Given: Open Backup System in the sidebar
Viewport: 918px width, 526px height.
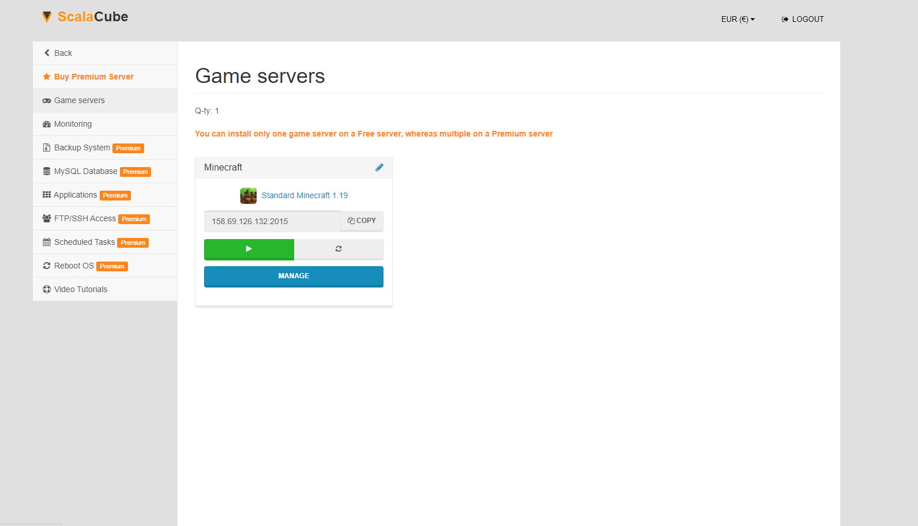Looking at the screenshot, I should click(105, 147).
